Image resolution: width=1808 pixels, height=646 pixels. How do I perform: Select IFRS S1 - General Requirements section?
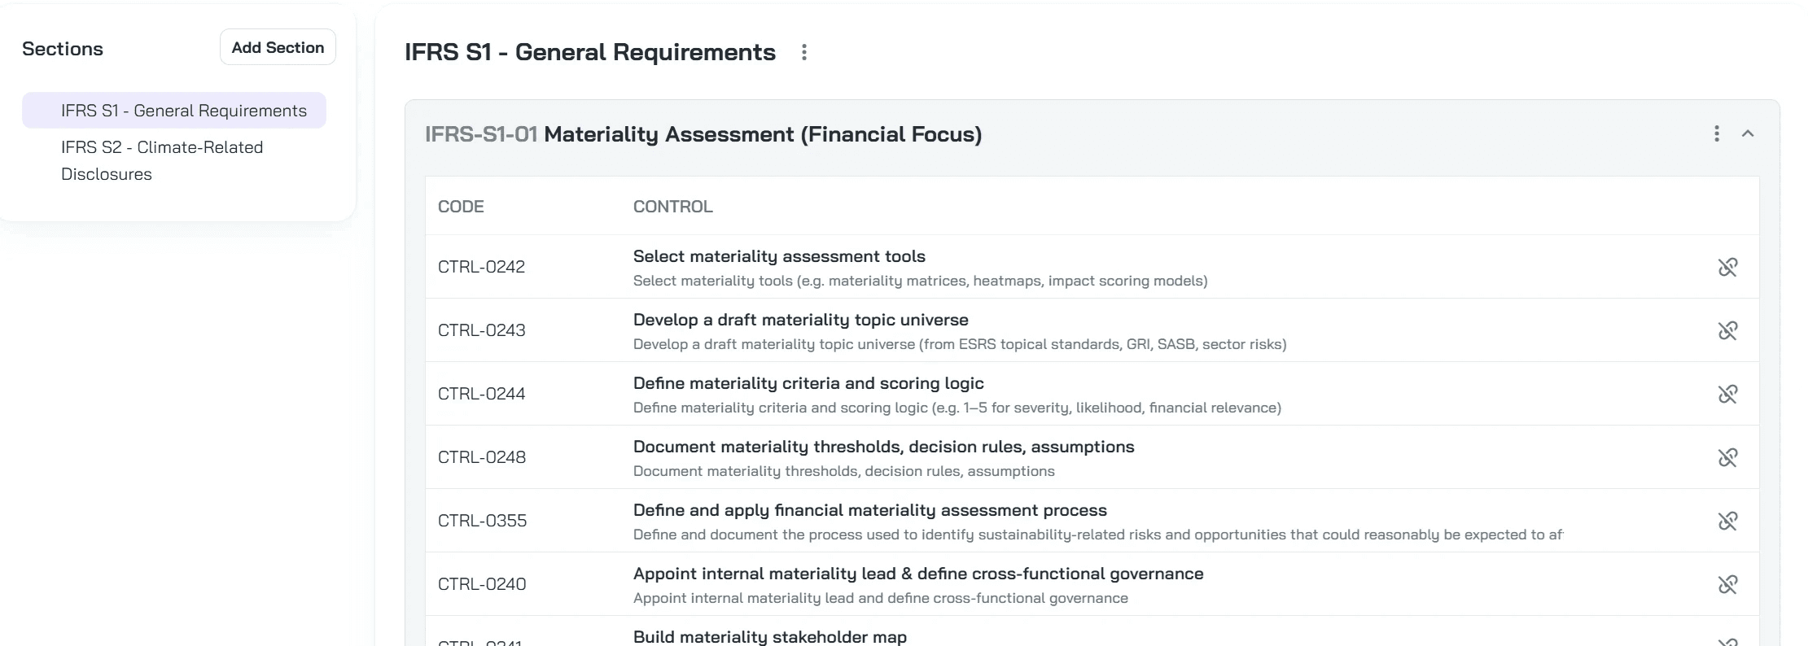174,111
